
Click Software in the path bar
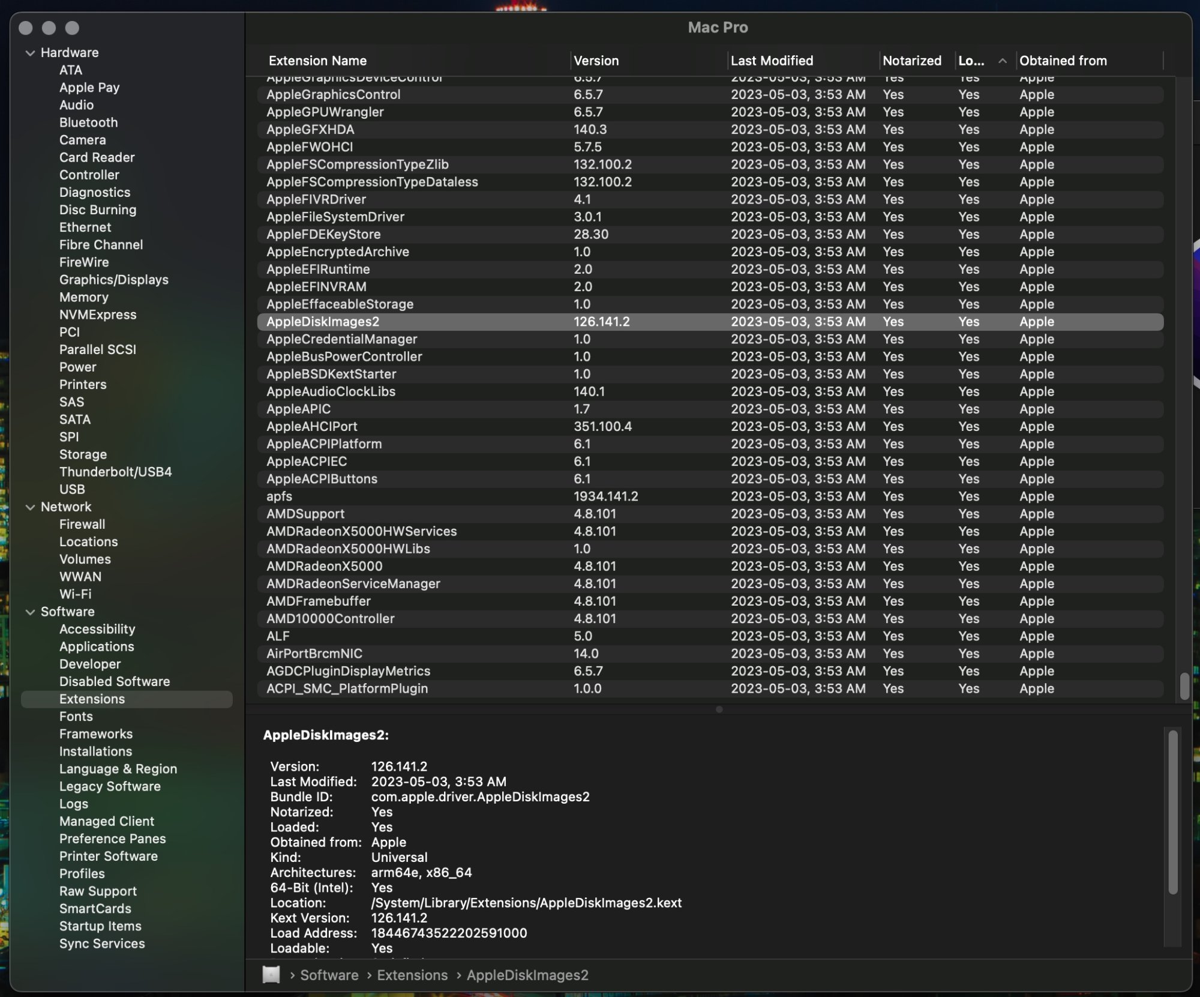coord(329,975)
